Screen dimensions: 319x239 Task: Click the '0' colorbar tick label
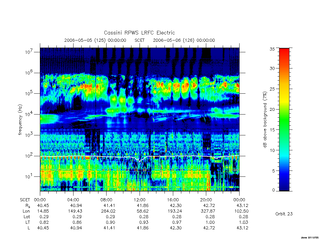tap(274, 190)
